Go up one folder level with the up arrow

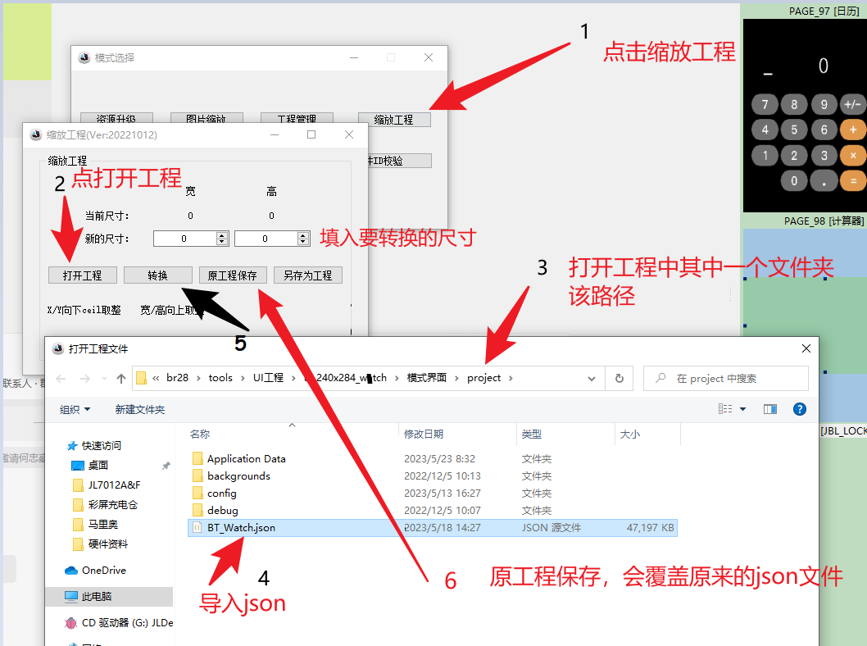[121, 378]
